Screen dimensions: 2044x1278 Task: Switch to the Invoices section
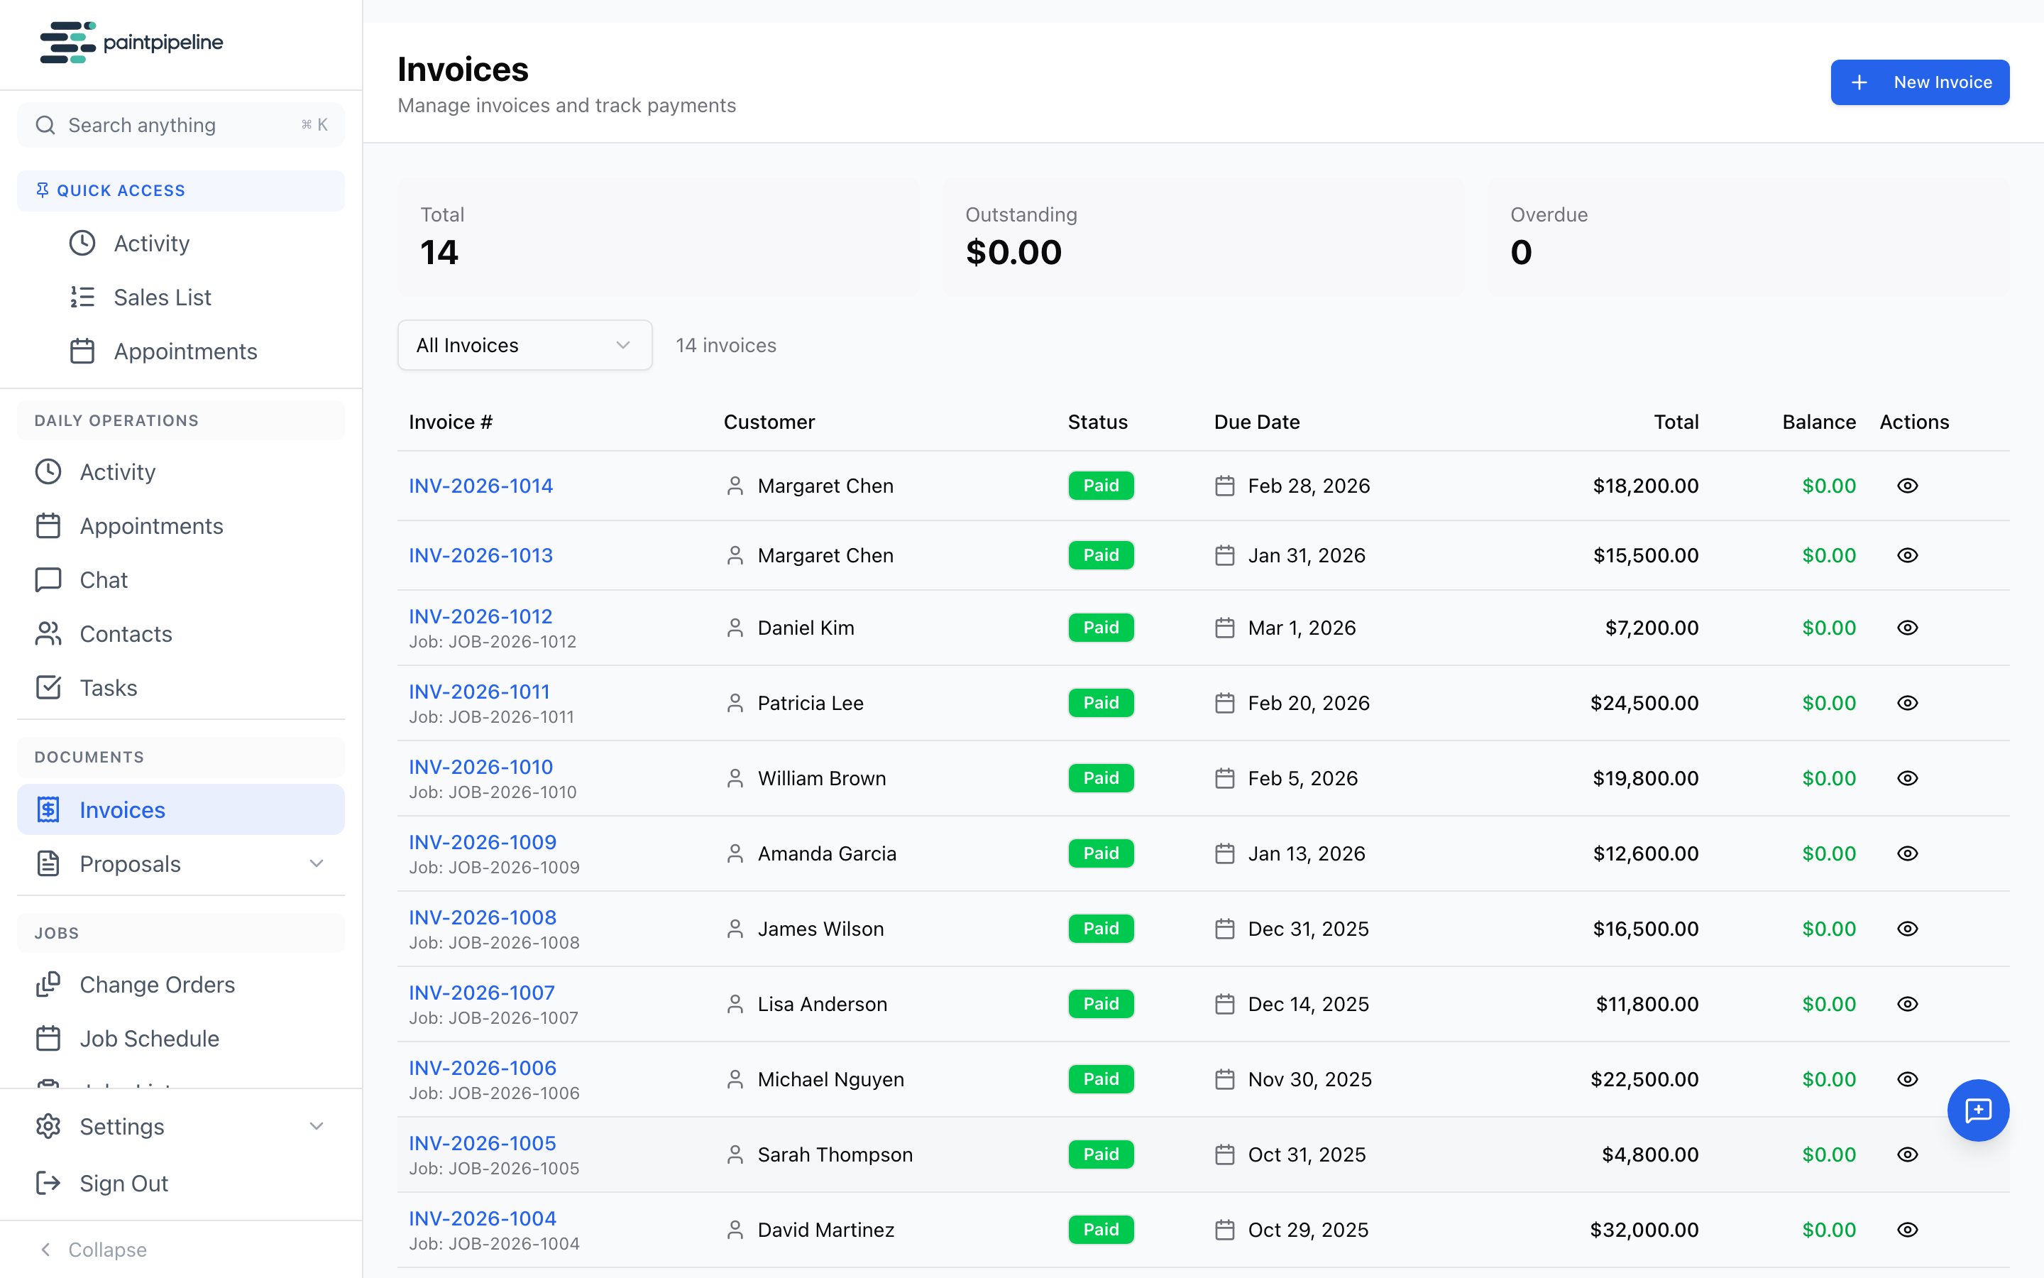(123, 809)
